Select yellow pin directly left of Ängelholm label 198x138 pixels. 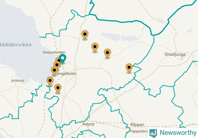(x=54, y=71)
